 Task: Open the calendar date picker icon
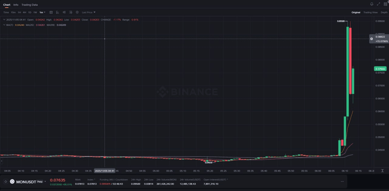[x=51, y=12]
